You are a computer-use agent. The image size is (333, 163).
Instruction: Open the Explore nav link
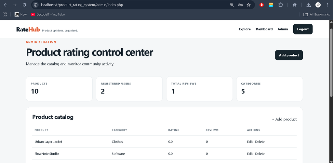click(x=245, y=29)
